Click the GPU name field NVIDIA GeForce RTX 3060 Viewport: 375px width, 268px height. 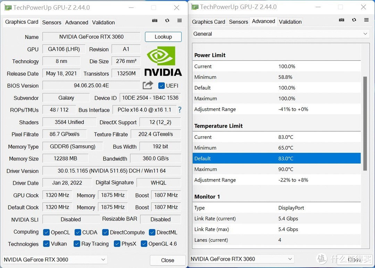click(91, 37)
